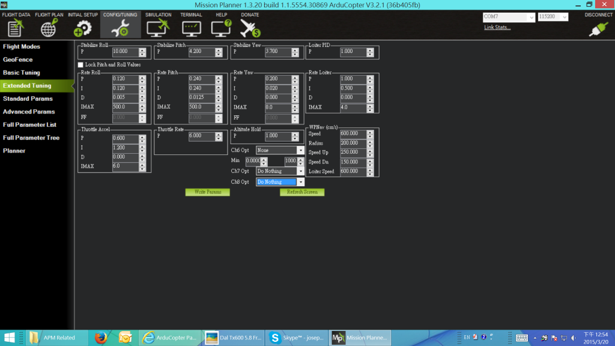This screenshot has height=346, width=615.
Task: Click the Refresh Screen button
Action: point(302,192)
